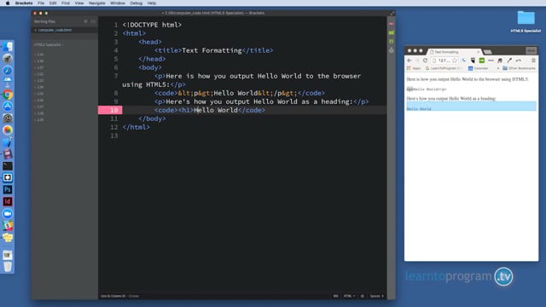Click the '<!DOCTYPE html>' text on line 1
The image size is (546, 307).
[152, 25]
